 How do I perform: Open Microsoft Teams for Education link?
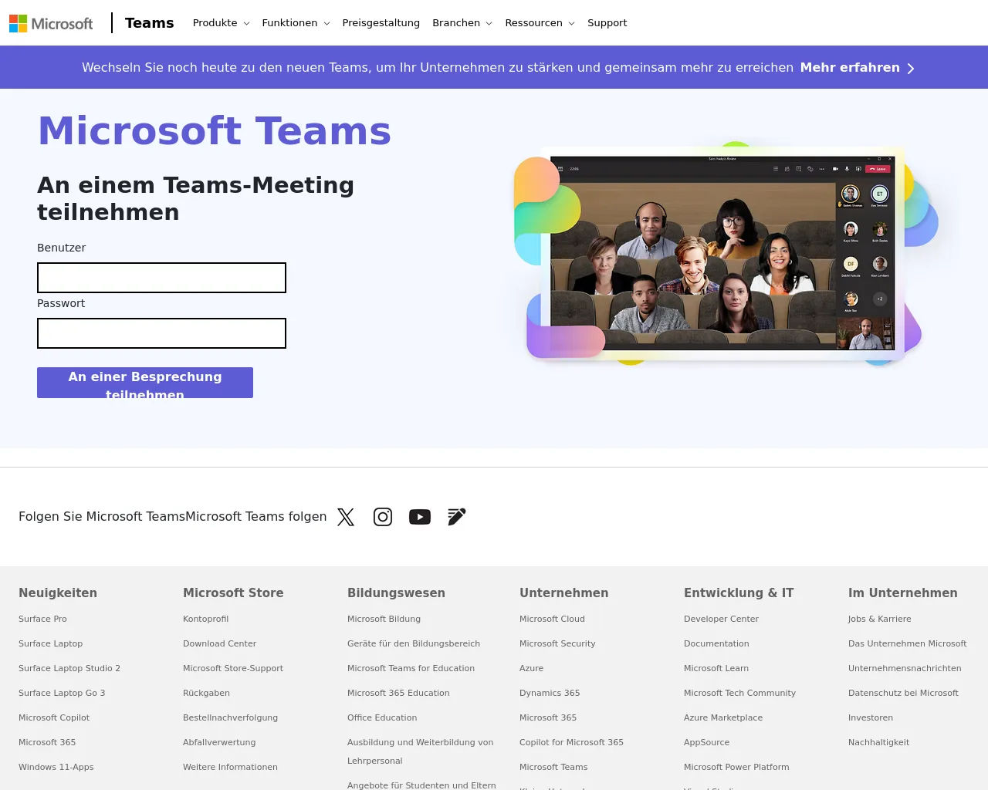411,668
